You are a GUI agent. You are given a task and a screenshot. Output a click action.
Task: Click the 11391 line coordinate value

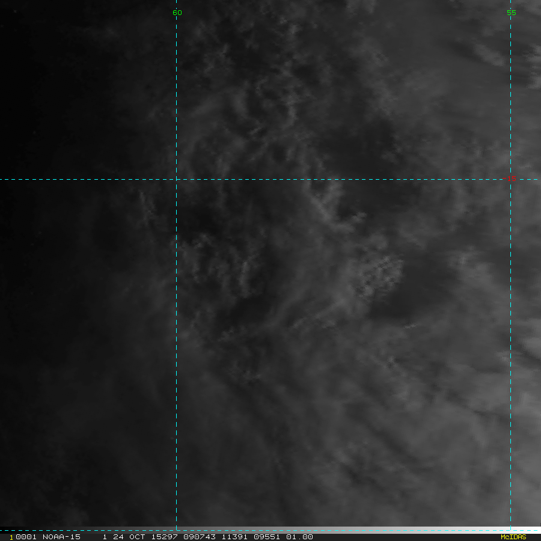[234, 537]
